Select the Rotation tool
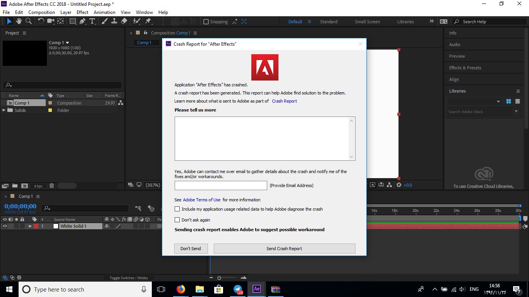 pyautogui.click(x=41, y=21)
